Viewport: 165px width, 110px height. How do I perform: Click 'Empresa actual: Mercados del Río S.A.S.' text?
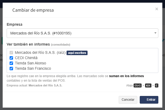[34, 86]
